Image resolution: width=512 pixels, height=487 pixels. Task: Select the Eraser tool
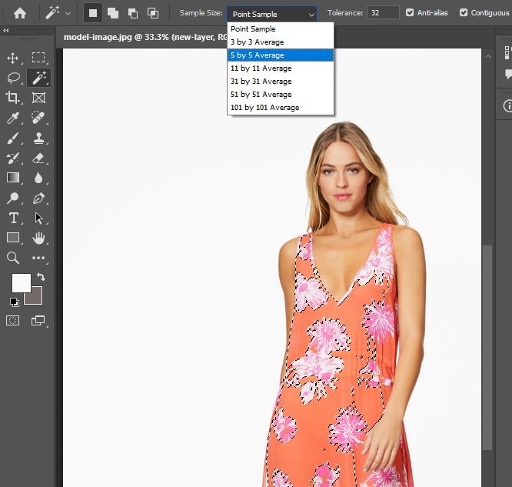point(38,158)
